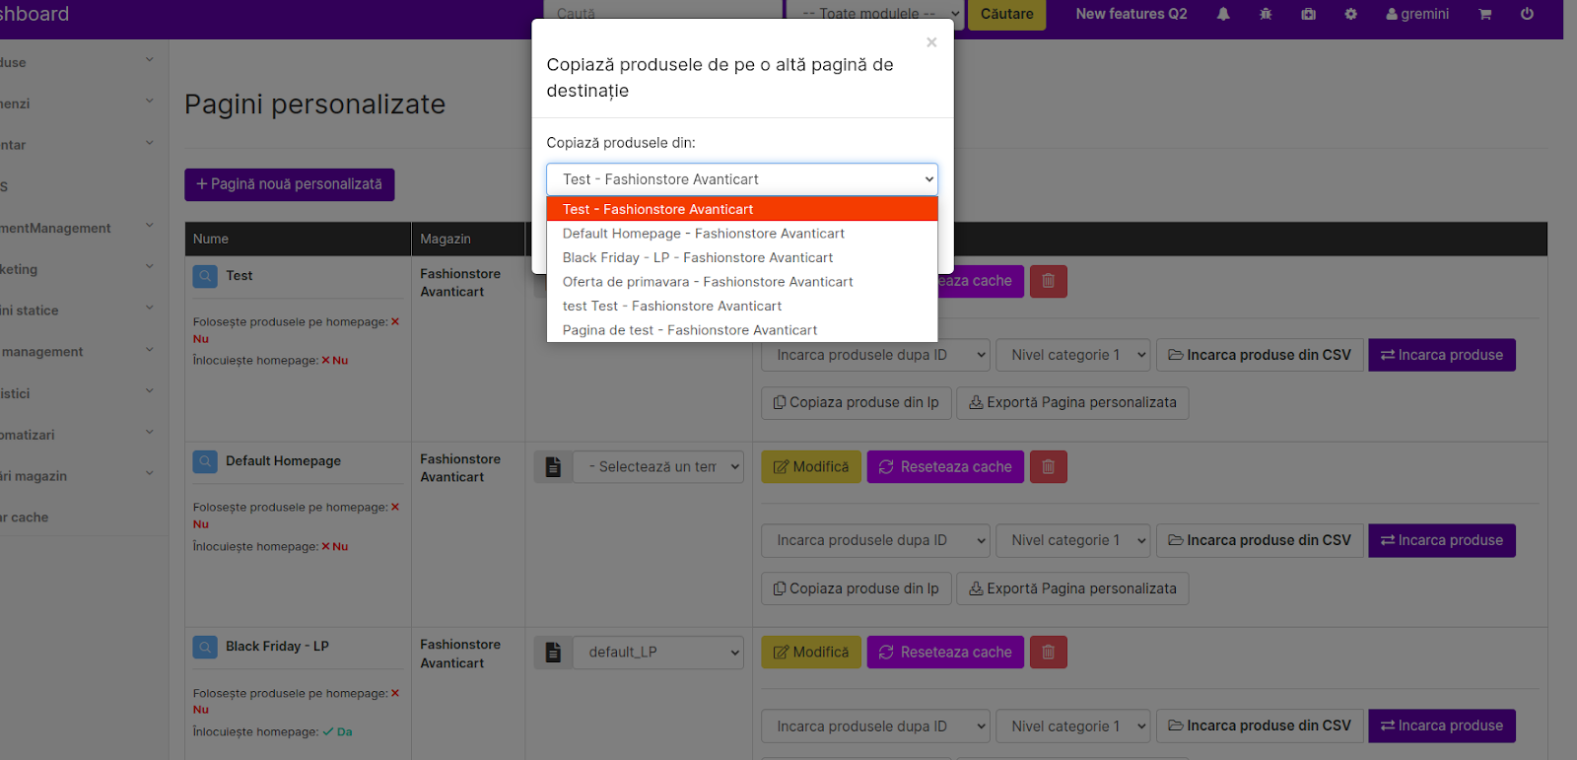Click the shopping cart icon in top bar
This screenshot has width=1577, height=760.
click(x=1484, y=14)
